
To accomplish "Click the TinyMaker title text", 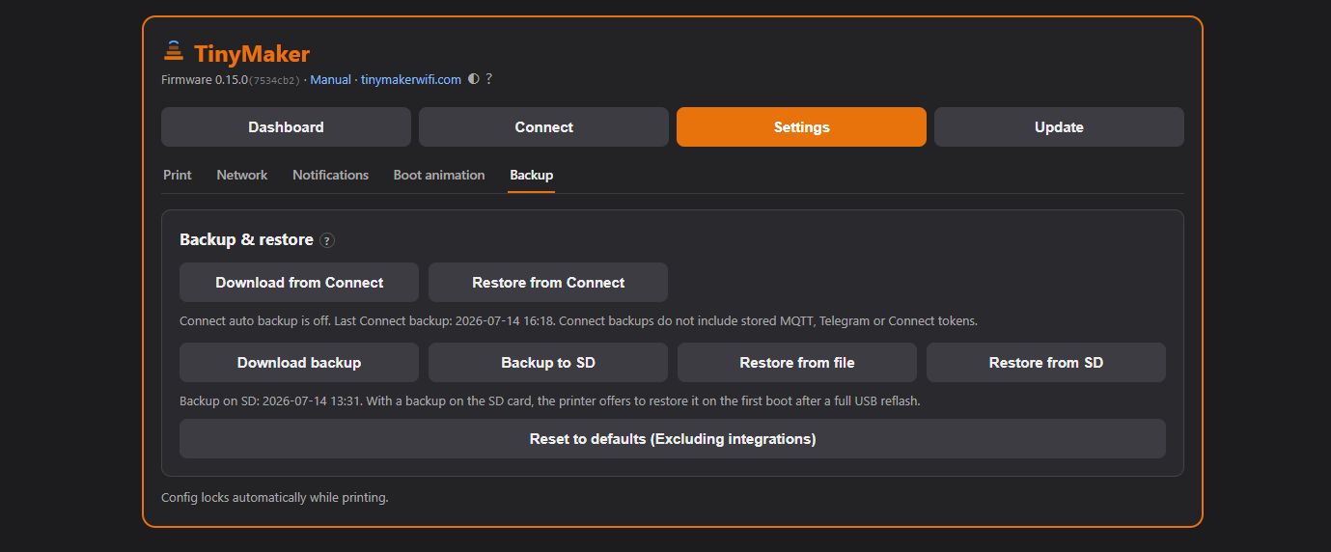I will [x=252, y=54].
